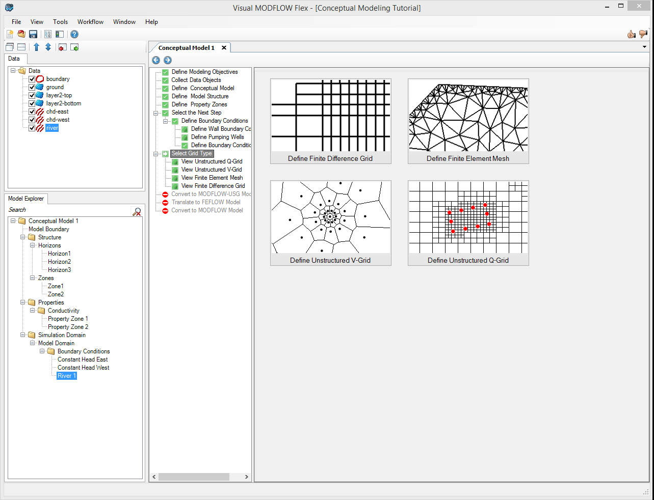654x500 pixels.
Task: Uncheck the boundary data item
Action: 32,79
